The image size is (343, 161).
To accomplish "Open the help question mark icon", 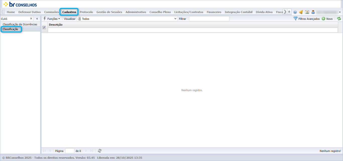I will [x=295, y=12].
